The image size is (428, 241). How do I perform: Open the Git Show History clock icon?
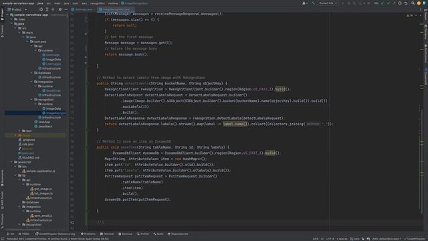click(x=400, y=3)
